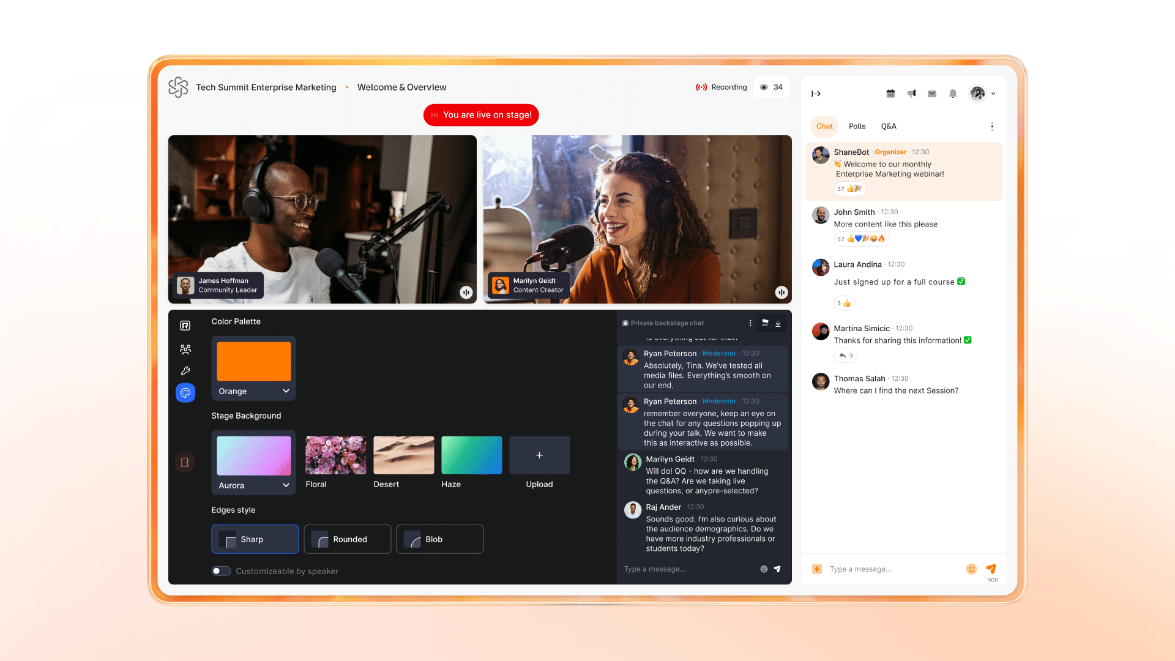Click the notification bell icon
The image size is (1175, 661).
pyautogui.click(x=953, y=93)
